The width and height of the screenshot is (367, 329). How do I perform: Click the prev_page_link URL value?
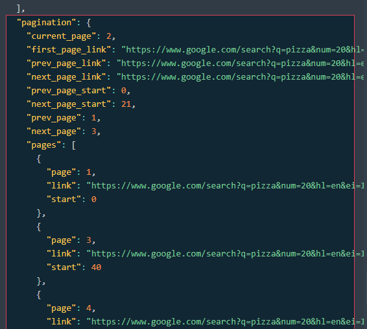point(240,63)
